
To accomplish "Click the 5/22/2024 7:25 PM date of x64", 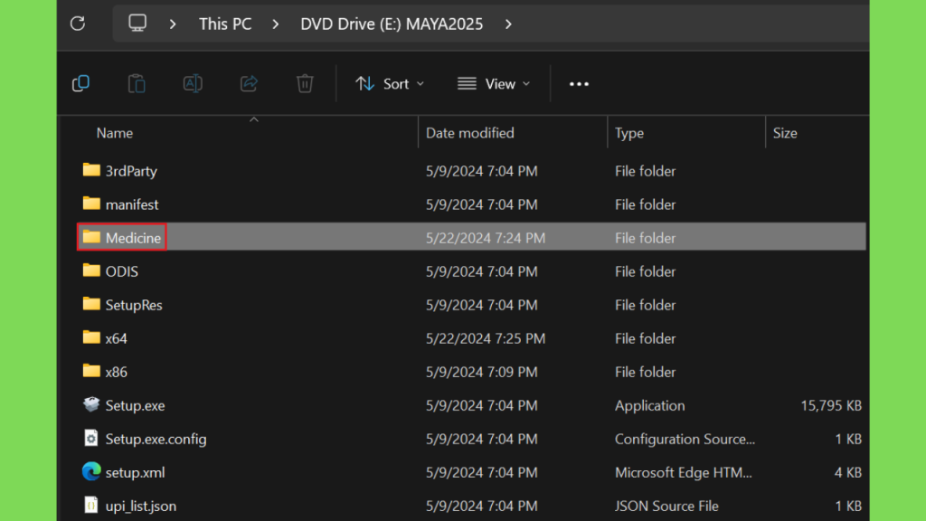I will click(486, 338).
